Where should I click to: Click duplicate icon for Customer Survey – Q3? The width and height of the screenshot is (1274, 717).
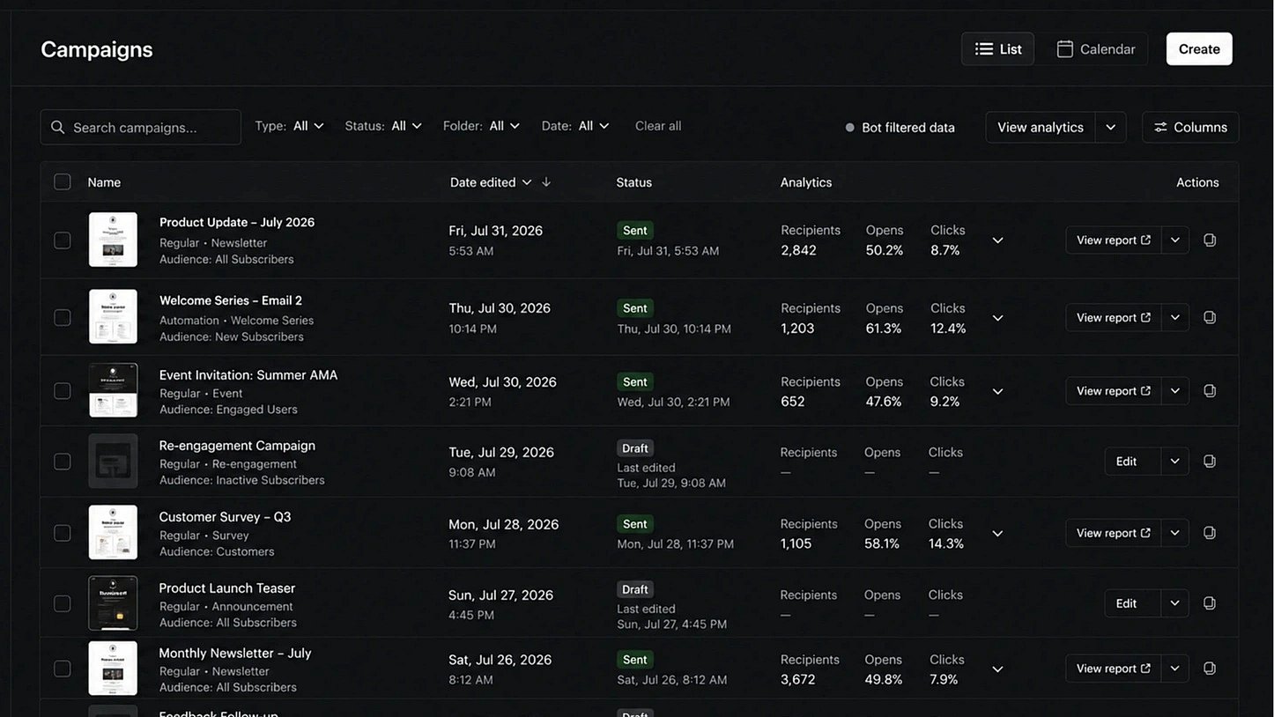[x=1210, y=532]
